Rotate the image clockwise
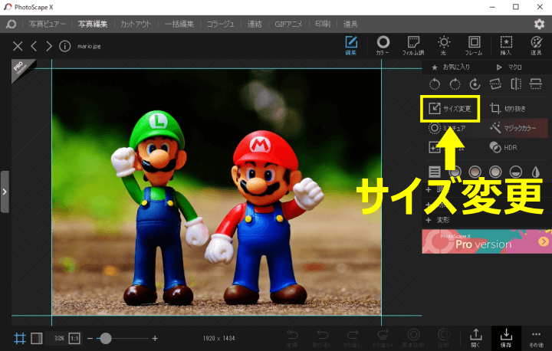Image resolution: width=552 pixels, height=351 pixels. [x=455, y=84]
